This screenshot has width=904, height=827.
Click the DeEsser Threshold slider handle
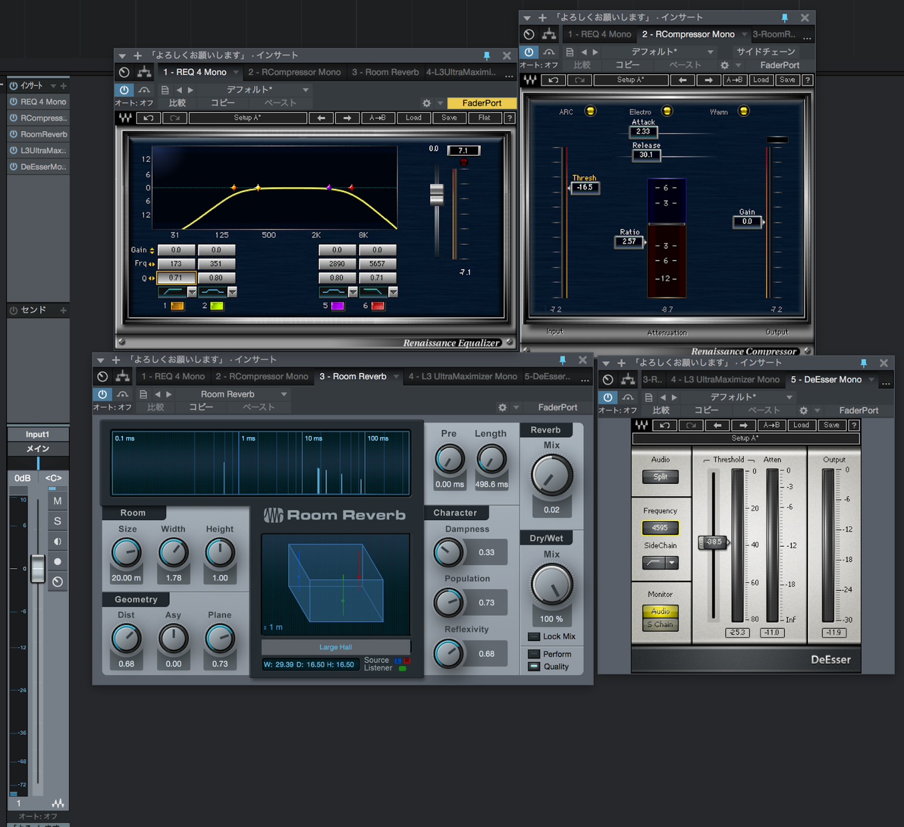click(713, 542)
